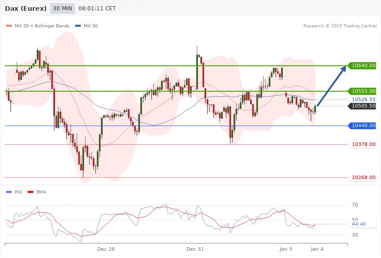The image size is (381, 258).
Task: Click the Jan 4 date axis label
Action: (x=317, y=249)
